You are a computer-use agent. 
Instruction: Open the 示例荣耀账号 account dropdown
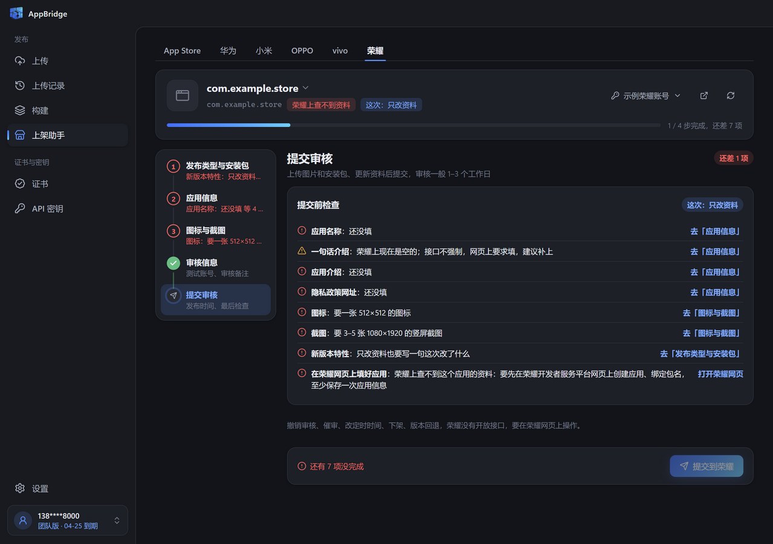click(x=645, y=96)
